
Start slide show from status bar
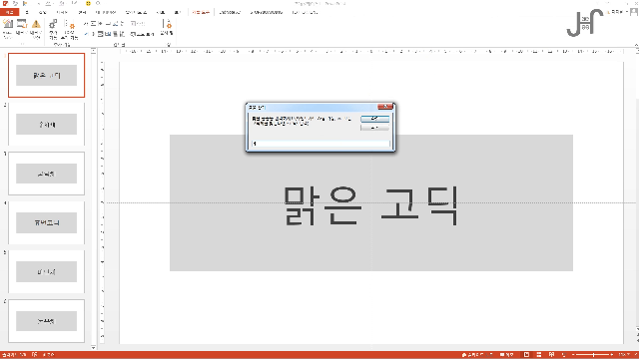click(x=564, y=355)
